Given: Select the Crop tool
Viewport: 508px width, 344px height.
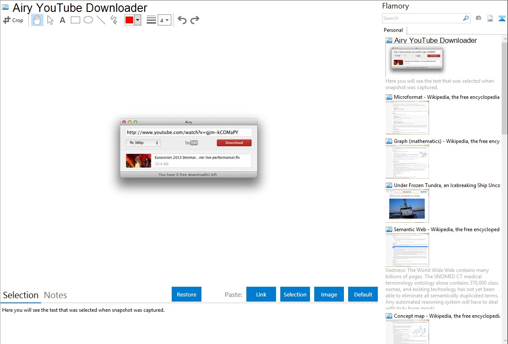Looking at the screenshot, I should (x=13, y=20).
